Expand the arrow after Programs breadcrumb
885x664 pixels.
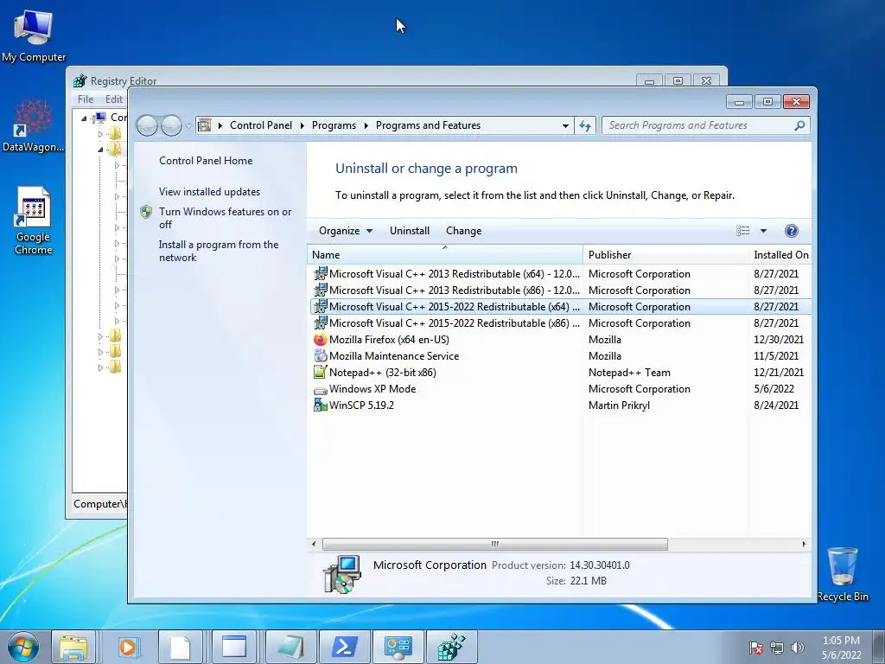pyautogui.click(x=366, y=125)
